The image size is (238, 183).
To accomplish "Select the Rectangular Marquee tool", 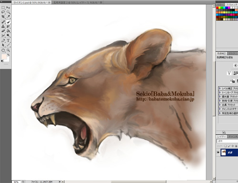I will 3,8.
